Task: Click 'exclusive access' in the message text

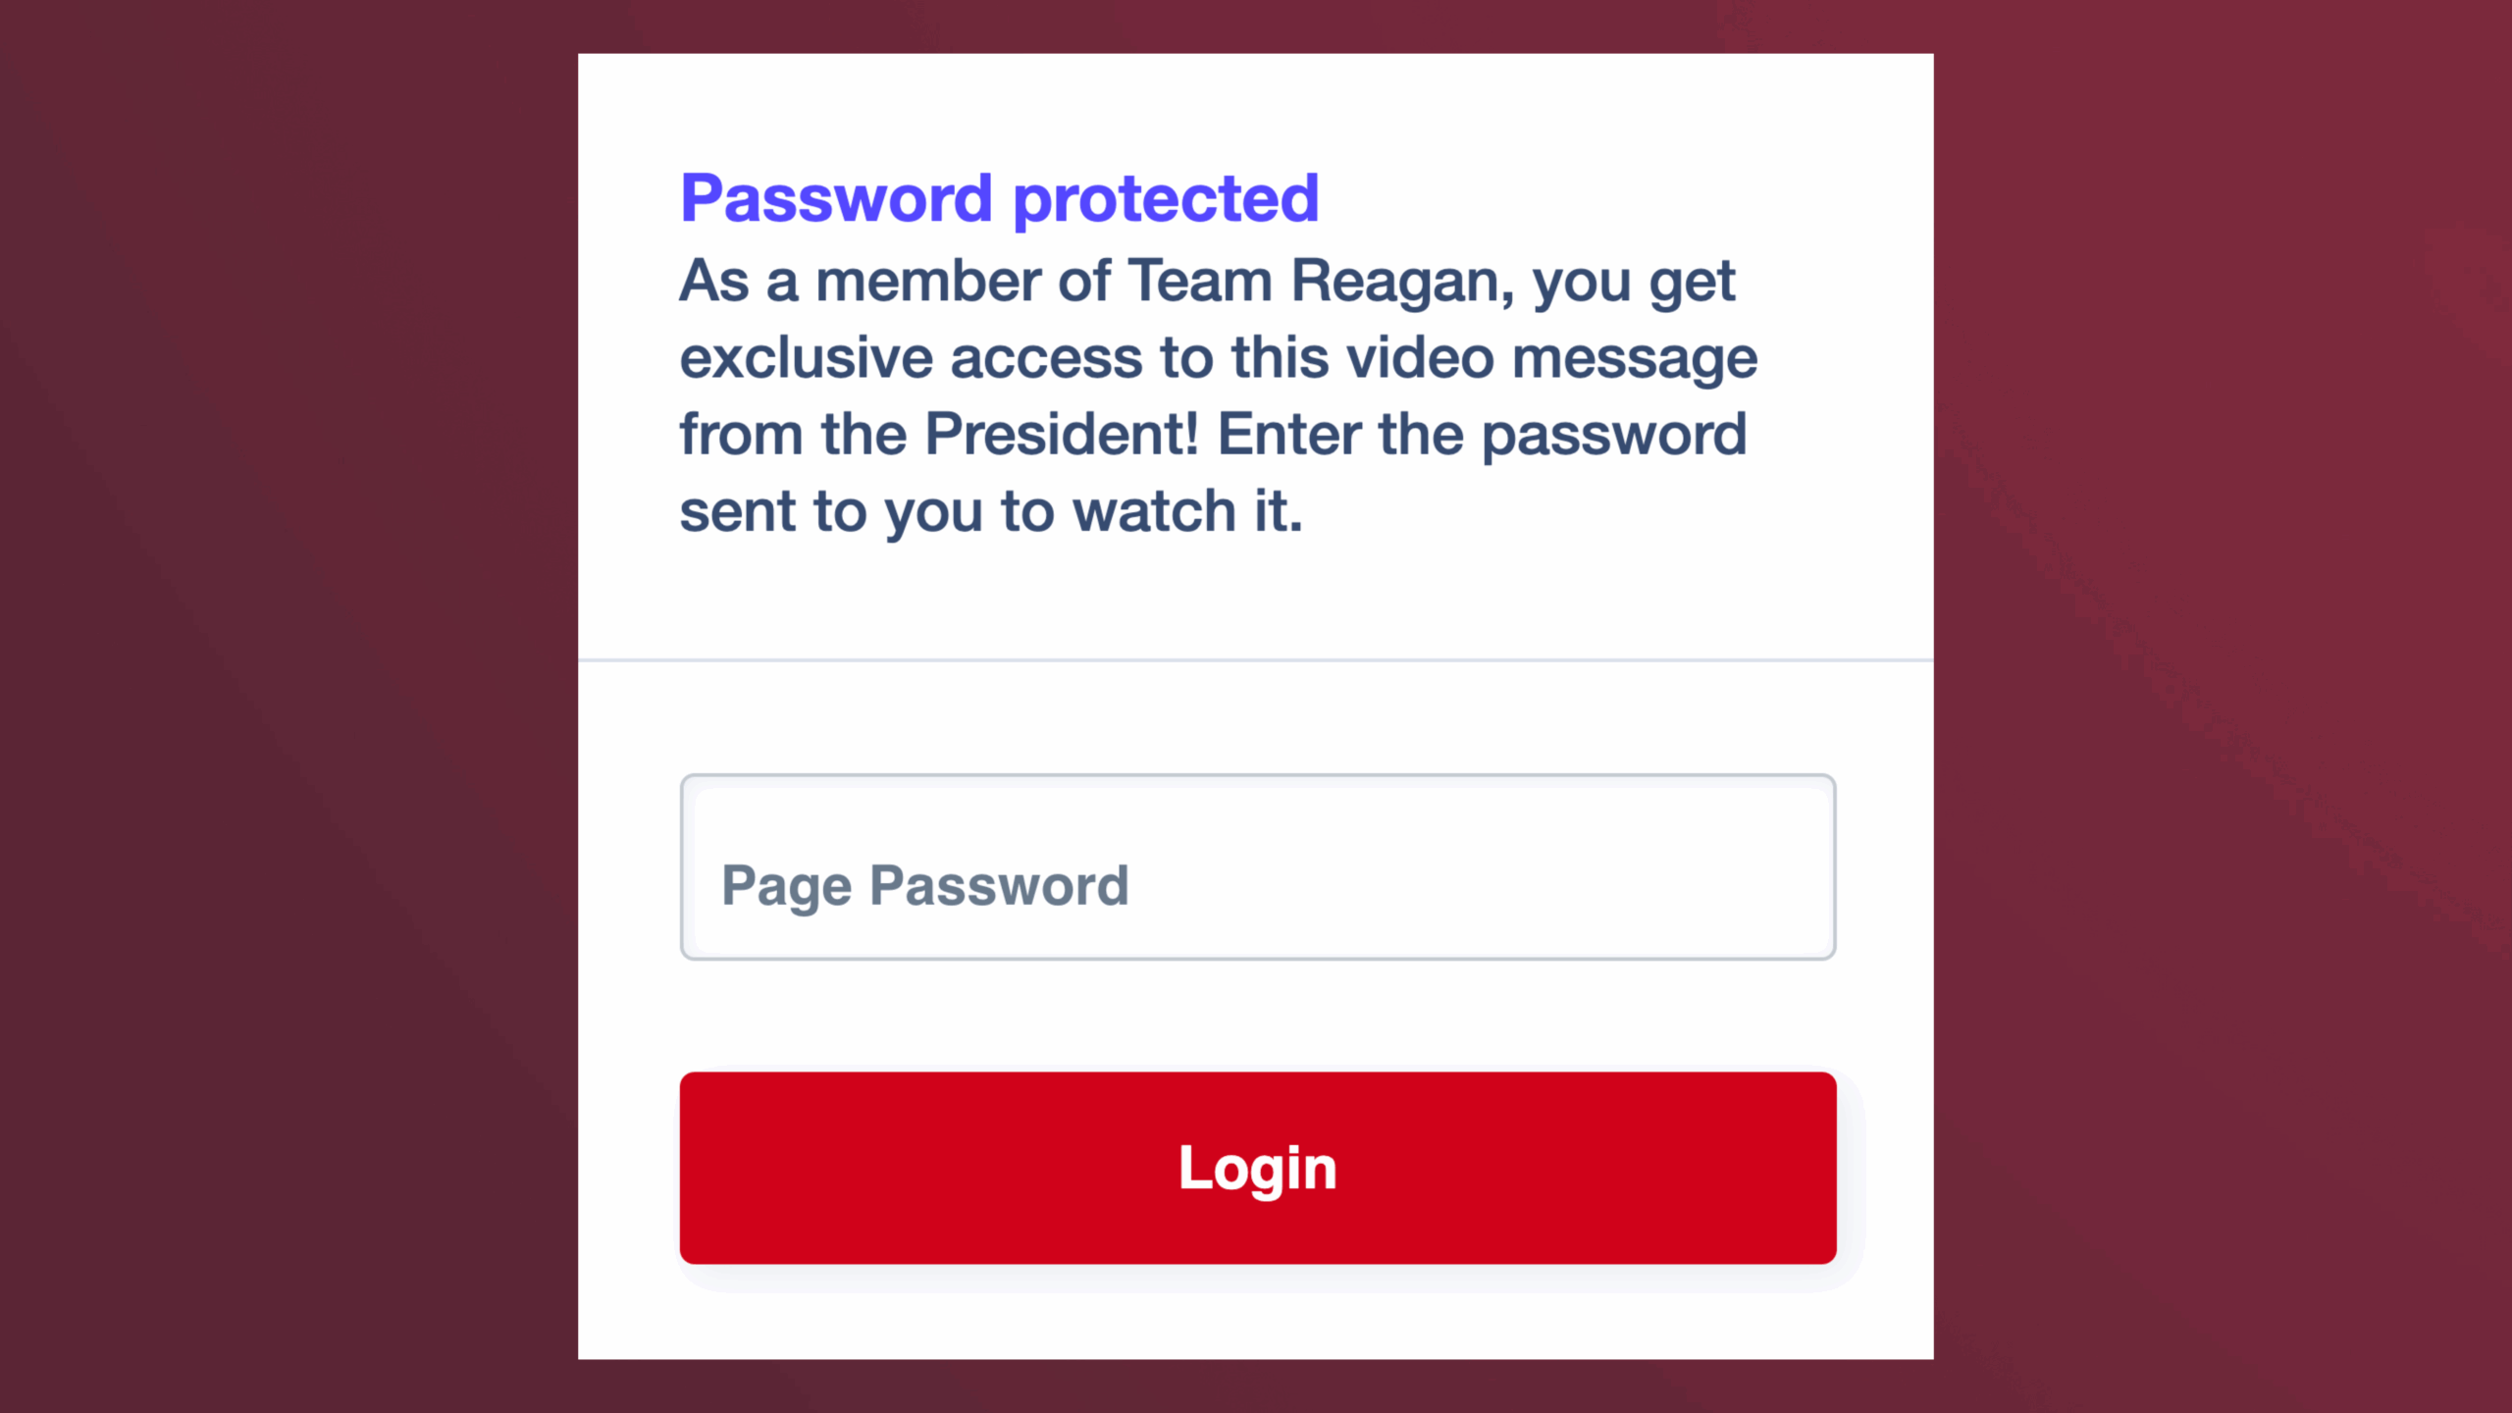Action: (x=911, y=357)
